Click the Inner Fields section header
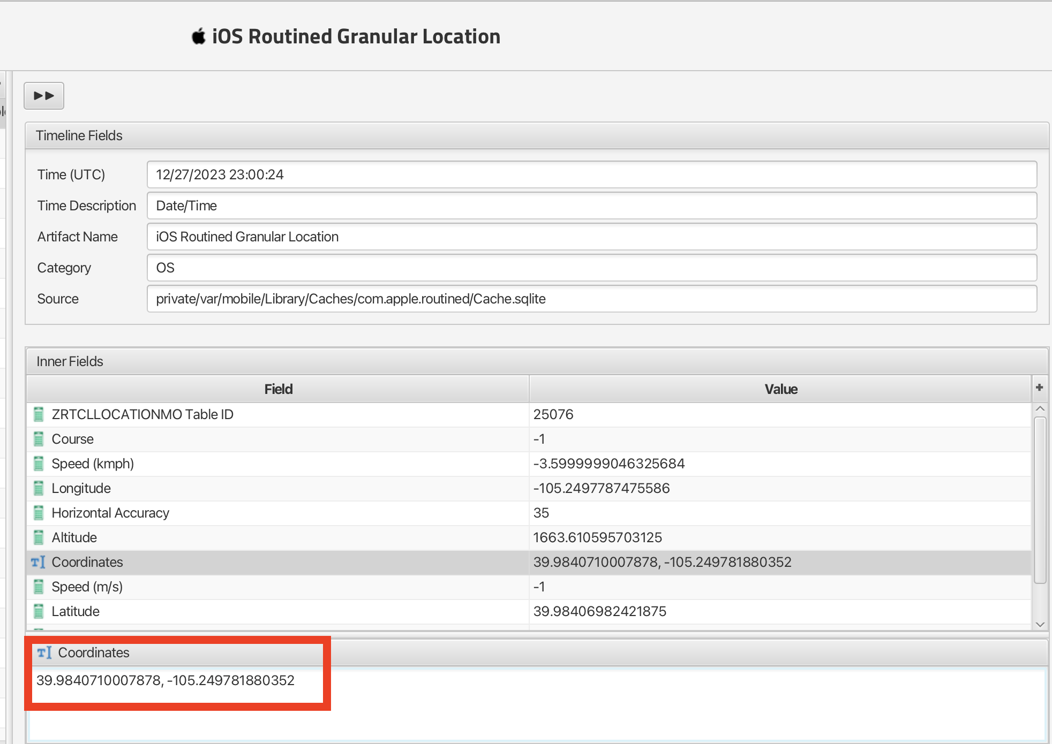Screen dimensions: 1052x744 tap(537, 361)
